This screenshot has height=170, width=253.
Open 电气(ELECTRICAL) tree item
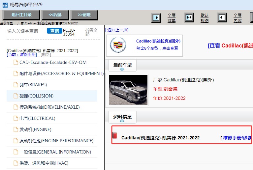(x=37, y=118)
